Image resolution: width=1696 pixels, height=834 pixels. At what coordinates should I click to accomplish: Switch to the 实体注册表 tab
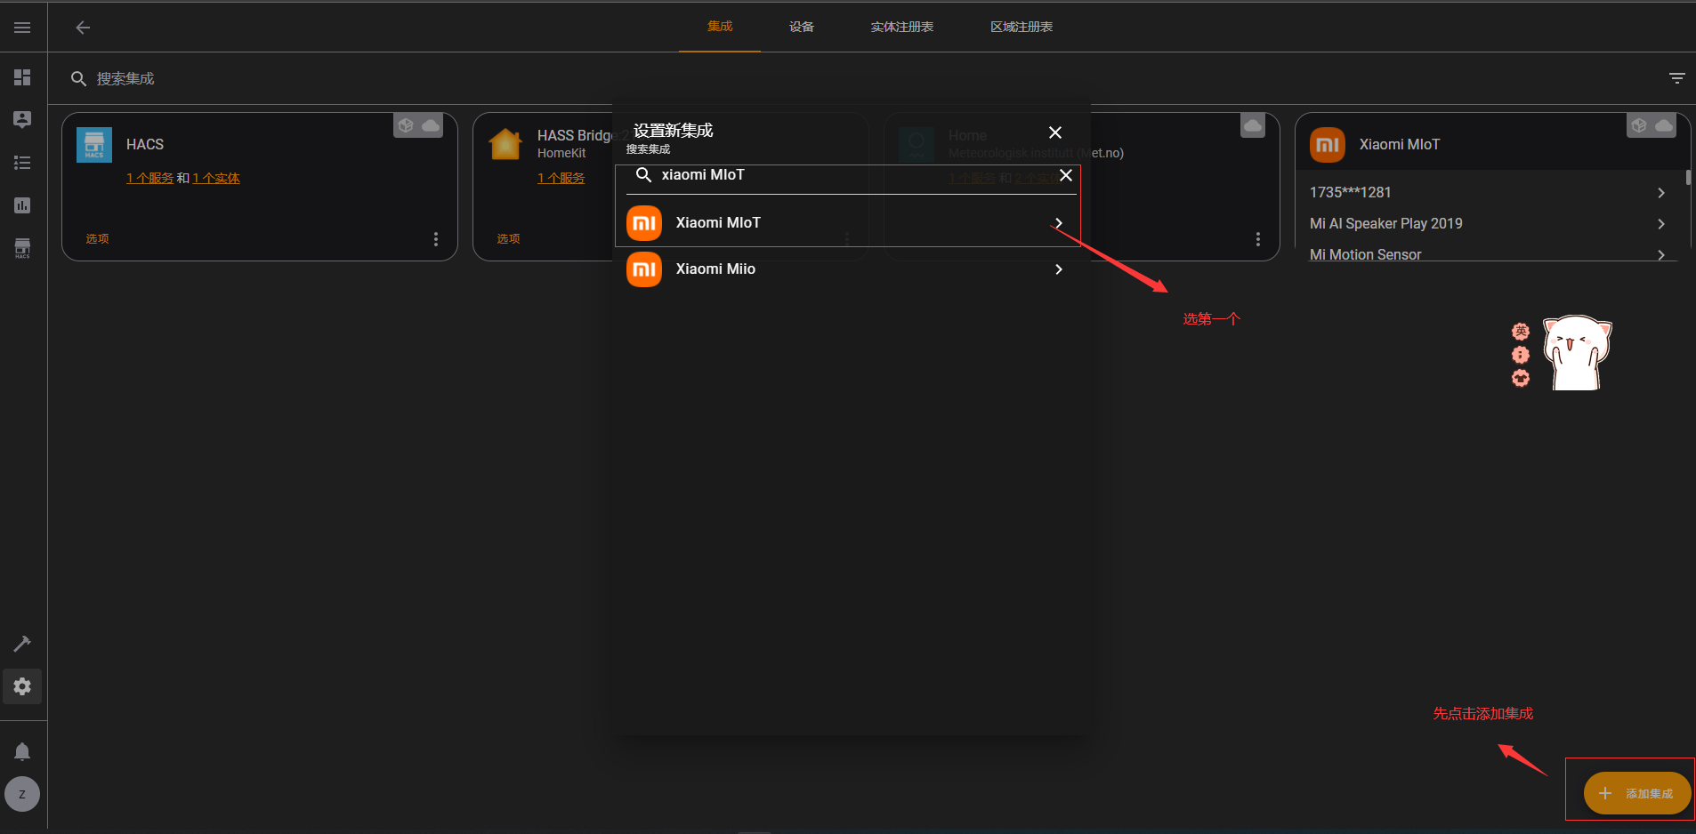[x=902, y=27]
